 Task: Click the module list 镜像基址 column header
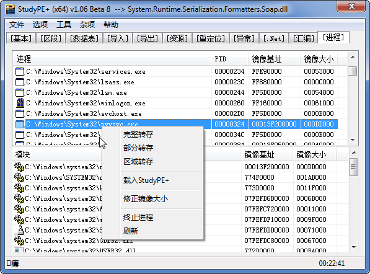coord(267,154)
